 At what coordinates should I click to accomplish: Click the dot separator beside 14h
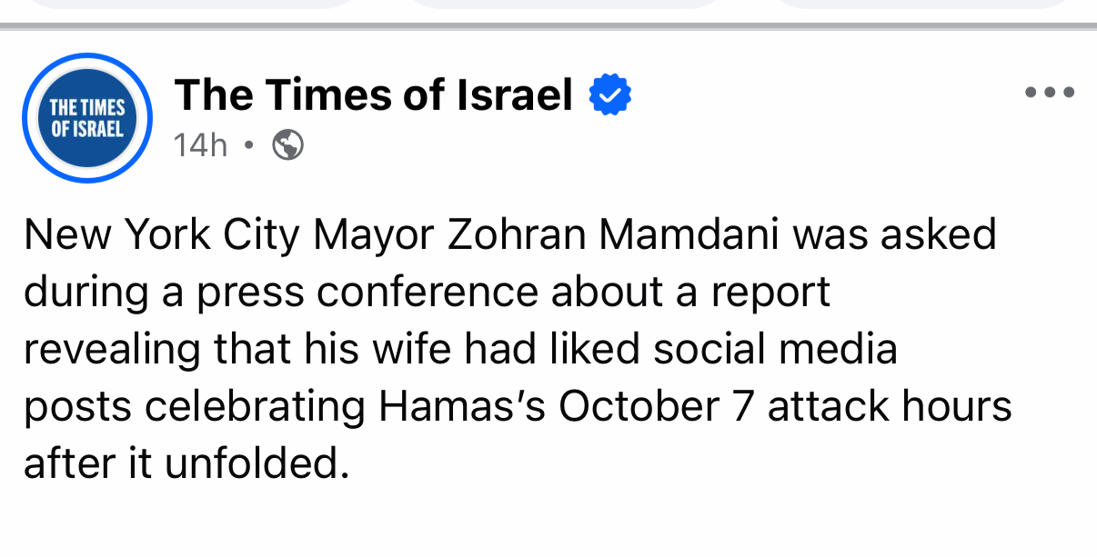pyautogui.click(x=248, y=144)
